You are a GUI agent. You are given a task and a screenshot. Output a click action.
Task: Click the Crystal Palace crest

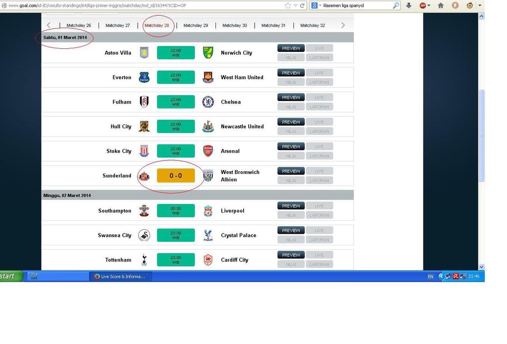[x=208, y=235]
